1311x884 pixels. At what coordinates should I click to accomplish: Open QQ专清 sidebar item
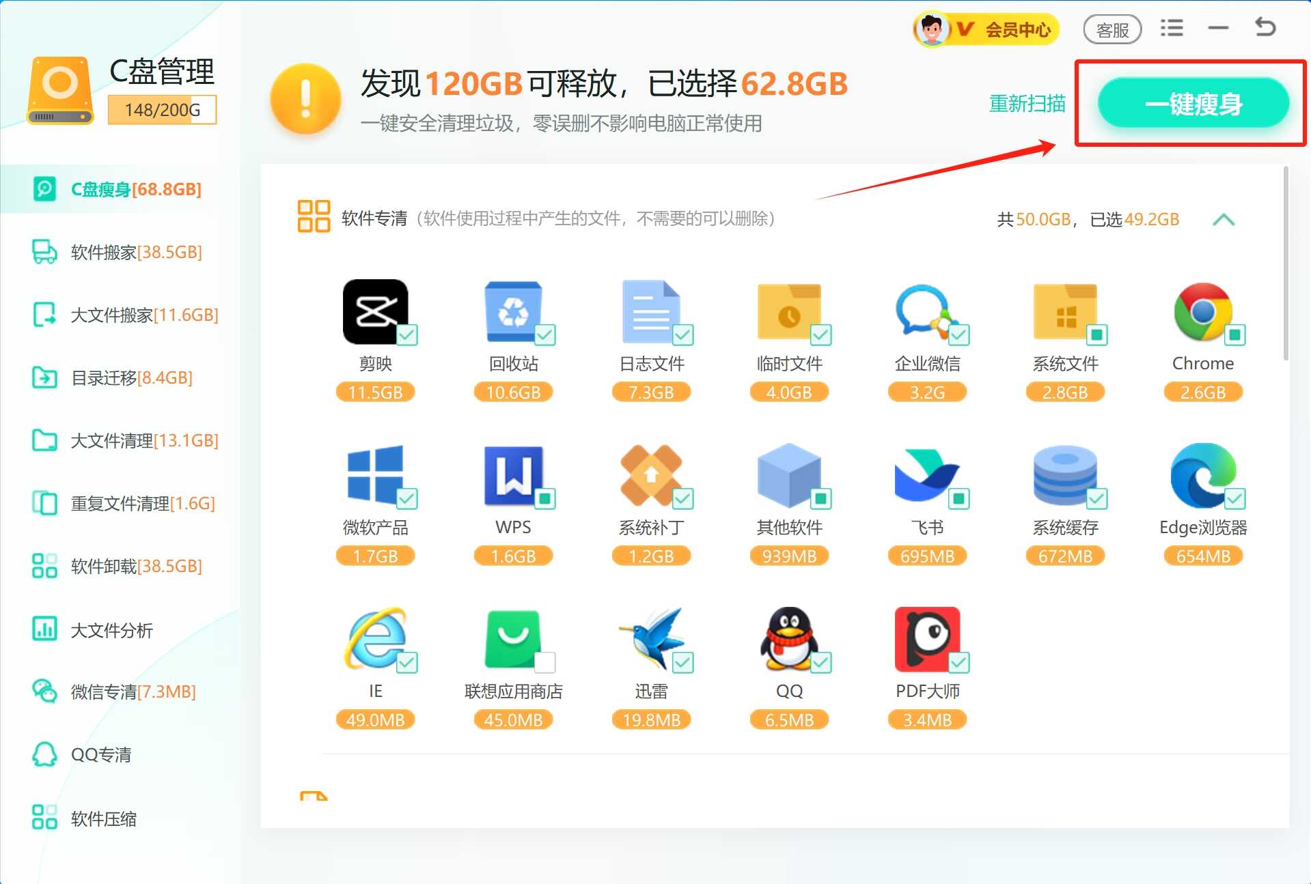pos(120,754)
